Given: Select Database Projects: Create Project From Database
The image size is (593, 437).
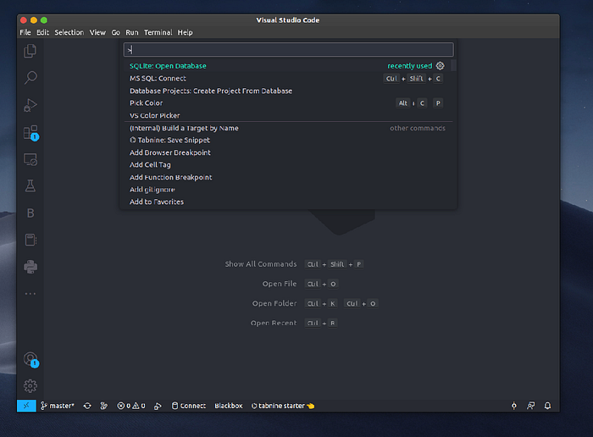Looking at the screenshot, I should pyautogui.click(x=288, y=91).
